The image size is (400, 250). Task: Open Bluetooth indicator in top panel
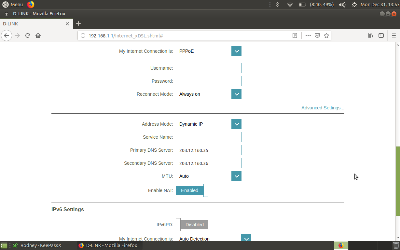[x=277, y=5]
